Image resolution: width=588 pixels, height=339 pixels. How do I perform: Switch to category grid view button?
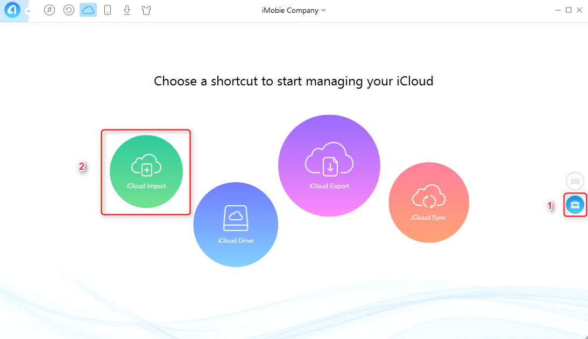[x=575, y=181]
